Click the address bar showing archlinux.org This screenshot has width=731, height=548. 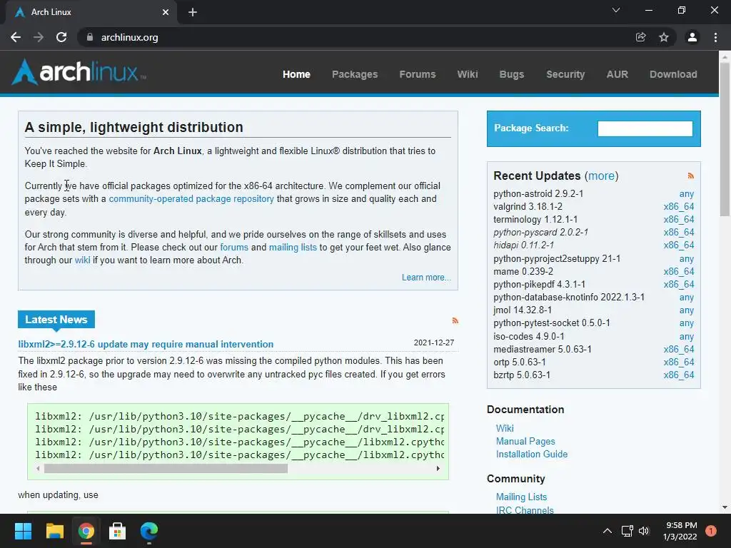point(359,37)
